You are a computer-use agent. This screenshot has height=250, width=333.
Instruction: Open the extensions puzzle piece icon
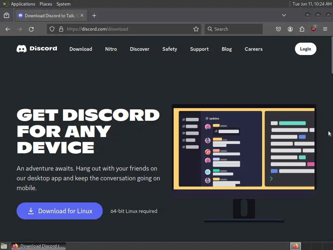[x=302, y=29]
